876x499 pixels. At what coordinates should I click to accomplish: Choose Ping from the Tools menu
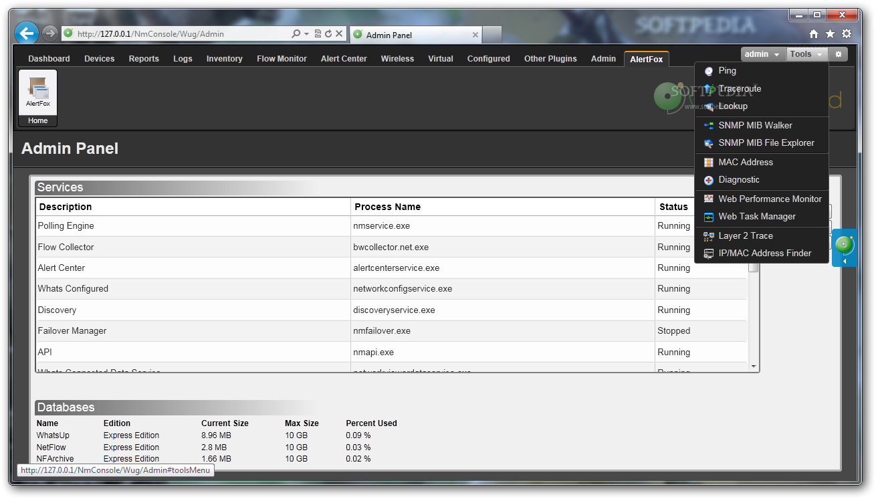[x=762, y=71]
